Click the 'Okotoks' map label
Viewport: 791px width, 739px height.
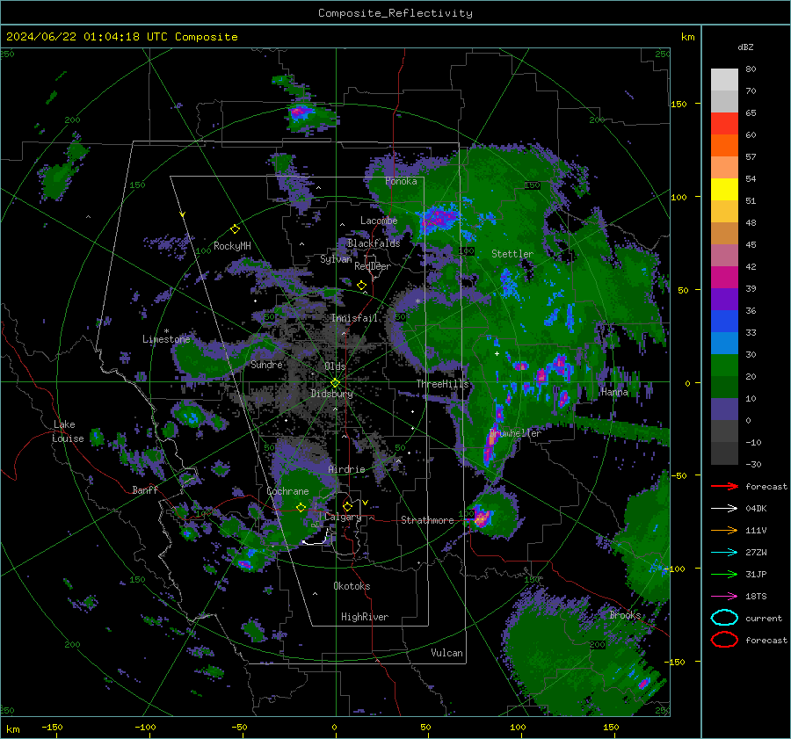coord(352,586)
